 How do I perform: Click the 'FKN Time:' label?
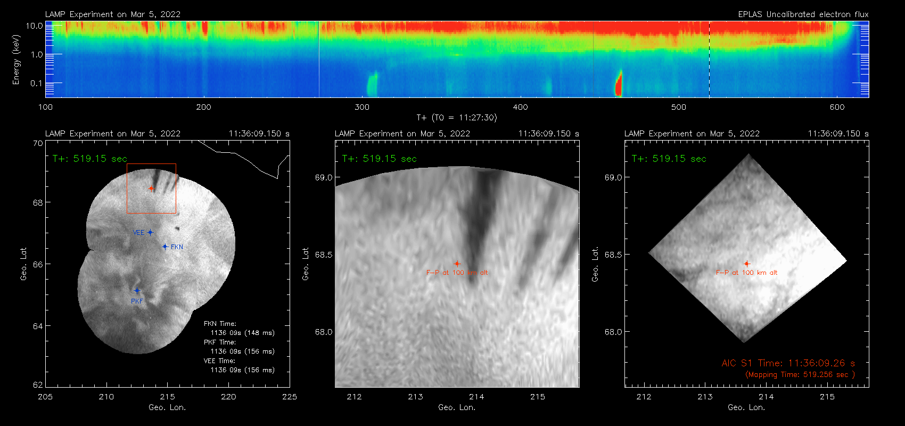(x=220, y=324)
